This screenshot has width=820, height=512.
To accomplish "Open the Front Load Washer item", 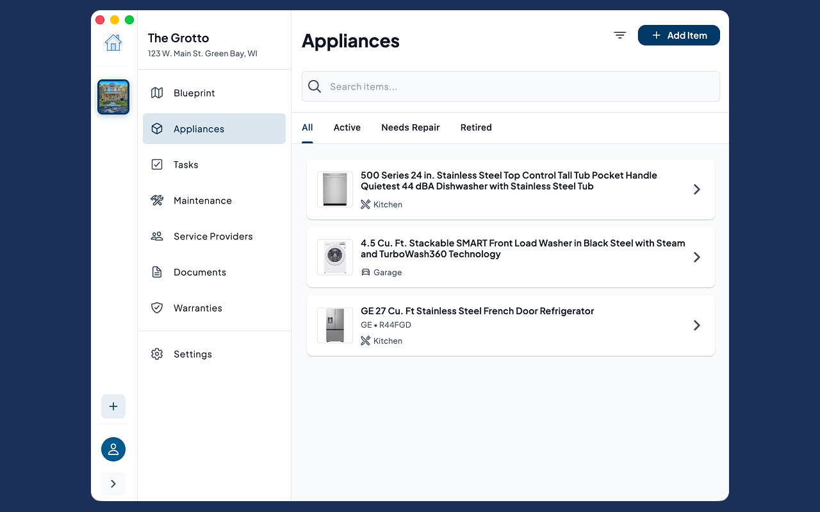I will click(x=511, y=257).
